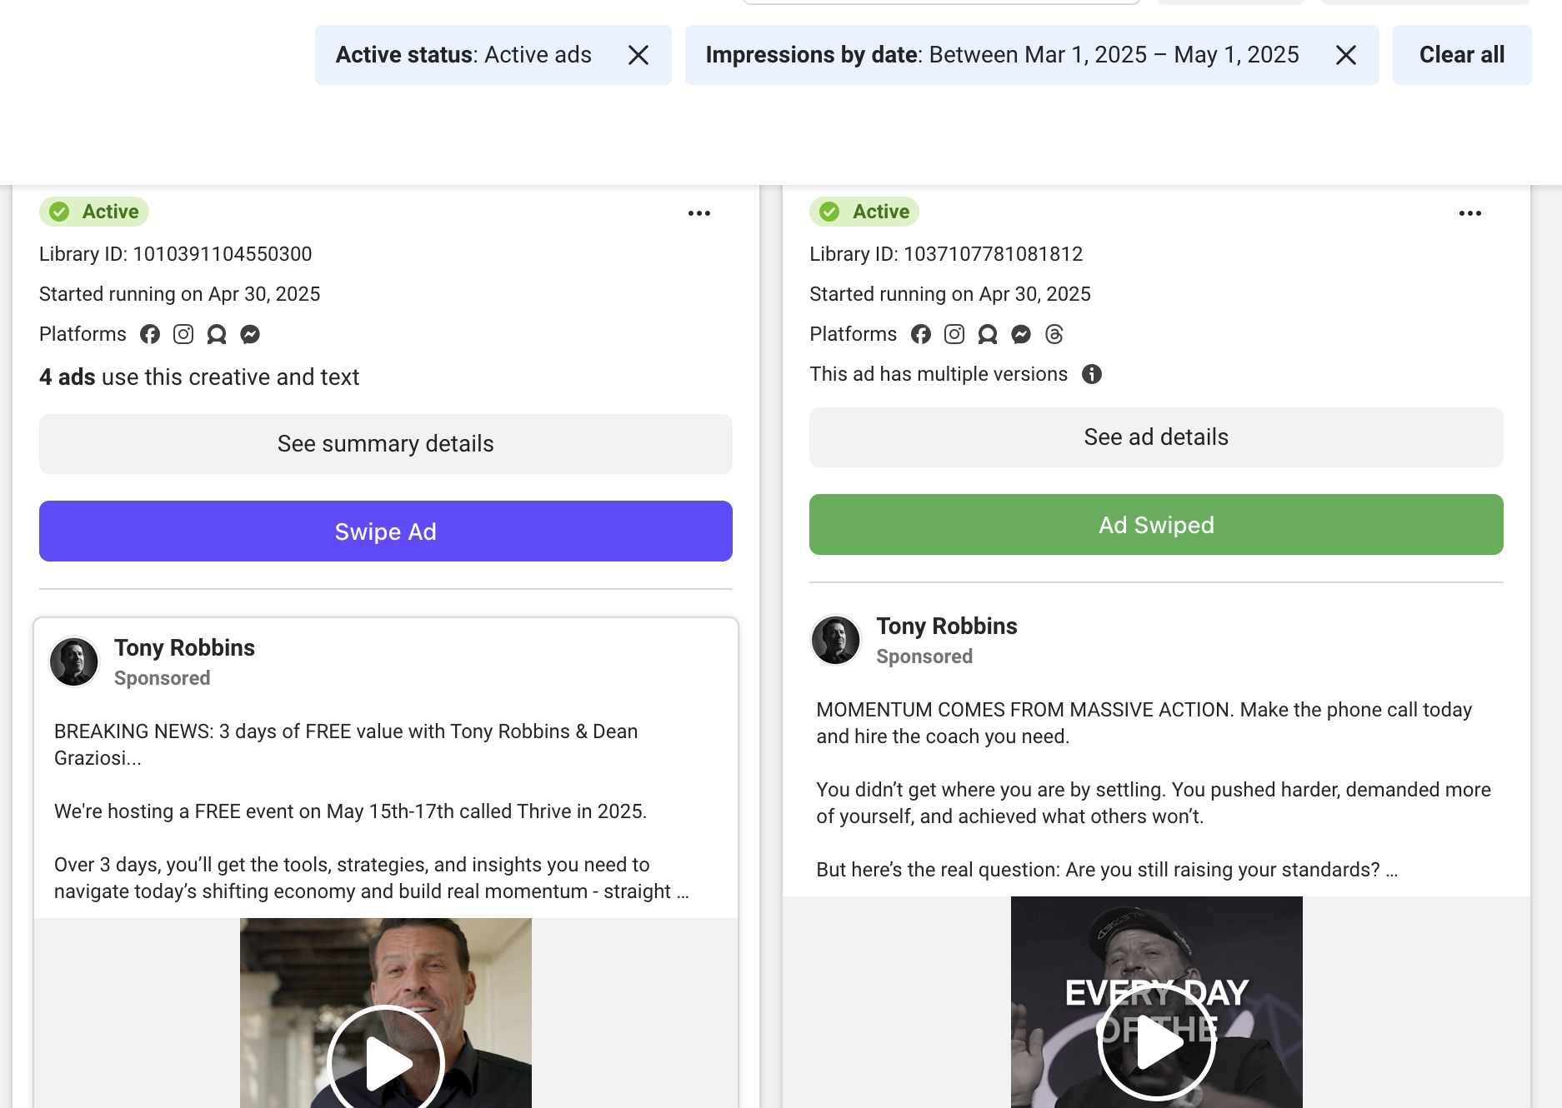Click 'Over 3 days, you'll get the tools' paragraph

coord(372,878)
